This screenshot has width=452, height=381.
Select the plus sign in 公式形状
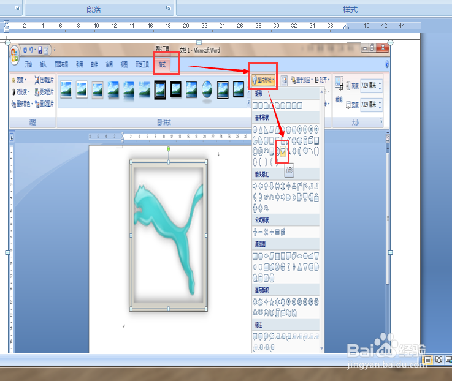click(x=255, y=232)
